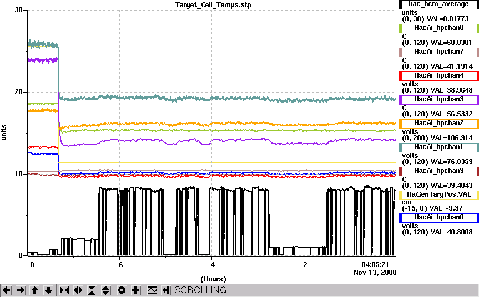The width and height of the screenshot is (479, 297).
Task: Click the VAL=41.1914 reading
Action: [451, 66]
